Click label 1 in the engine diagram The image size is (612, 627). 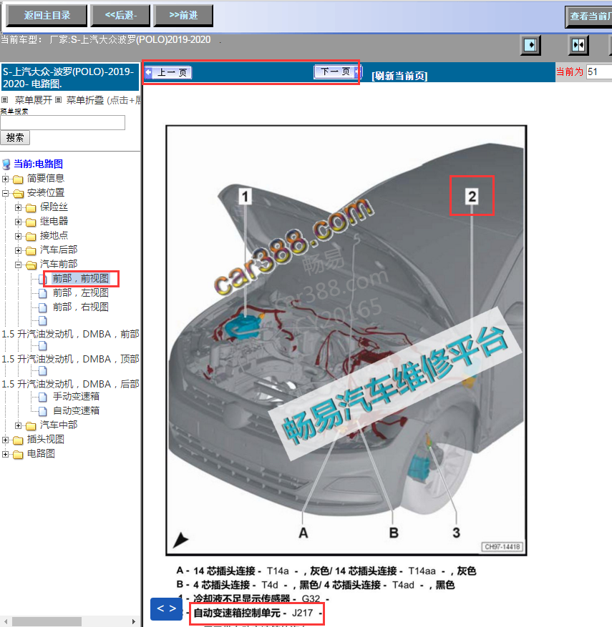click(245, 197)
